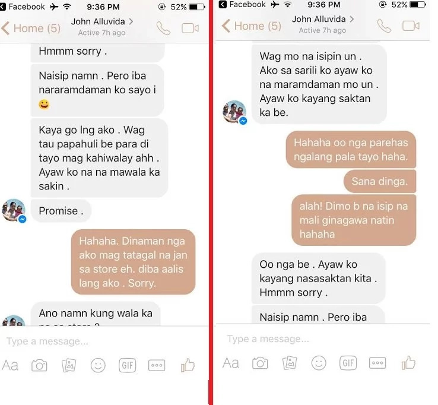Open the camera icon in left chat toolbar
The image size is (438, 405).
click(x=39, y=365)
